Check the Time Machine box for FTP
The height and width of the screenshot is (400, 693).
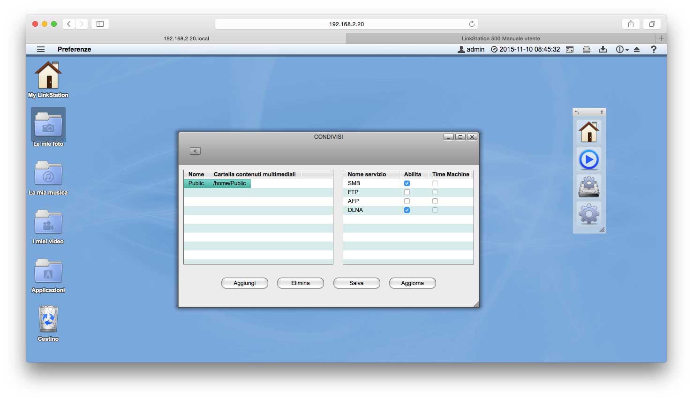click(435, 192)
